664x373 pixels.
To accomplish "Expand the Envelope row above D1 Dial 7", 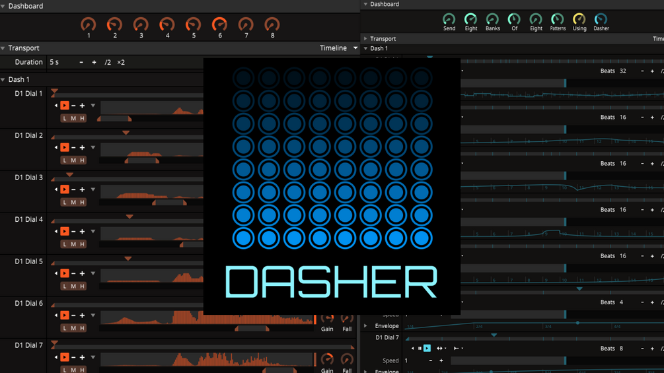I will [x=365, y=325].
